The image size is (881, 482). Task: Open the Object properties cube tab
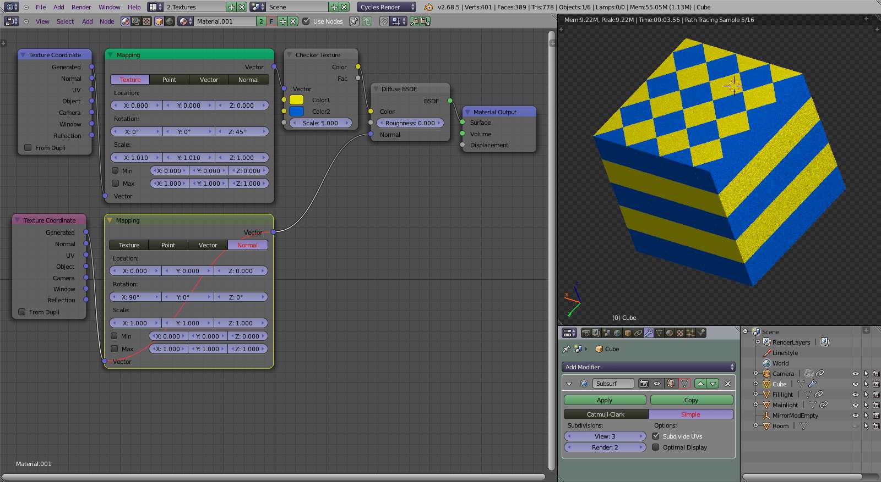coord(628,333)
